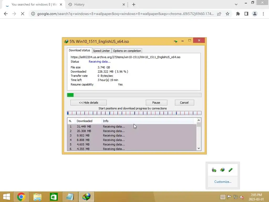Select the 'You searched for windows 8' browser tab
The width and height of the screenshot is (269, 202).
click(34, 5)
